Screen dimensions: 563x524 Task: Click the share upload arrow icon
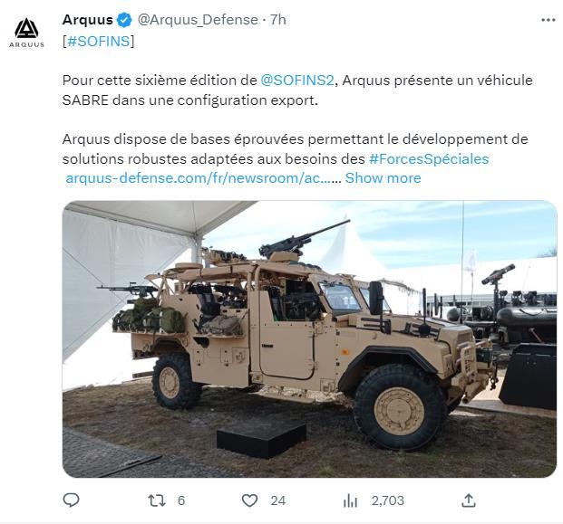[x=468, y=500]
